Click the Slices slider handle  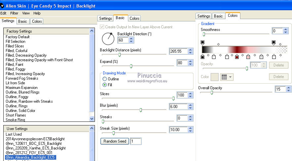[173, 98]
